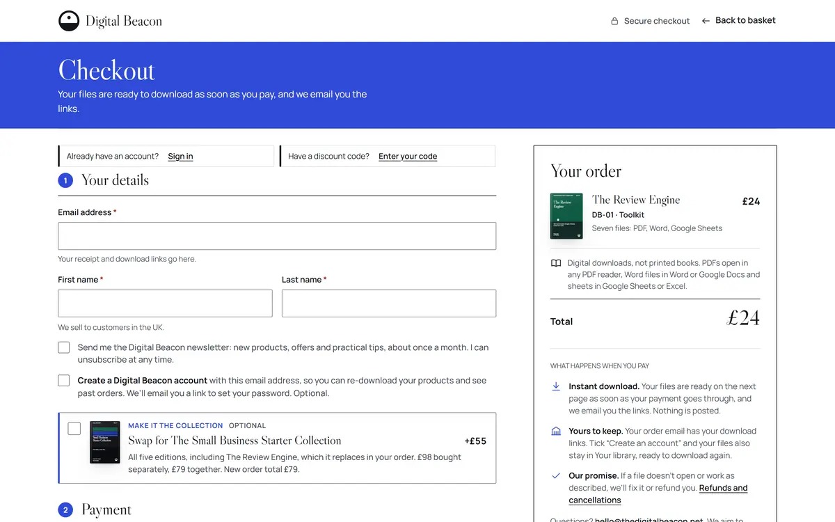
Task: Click the Digital Beacon wordmark
Action: pyautogui.click(x=124, y=22)
